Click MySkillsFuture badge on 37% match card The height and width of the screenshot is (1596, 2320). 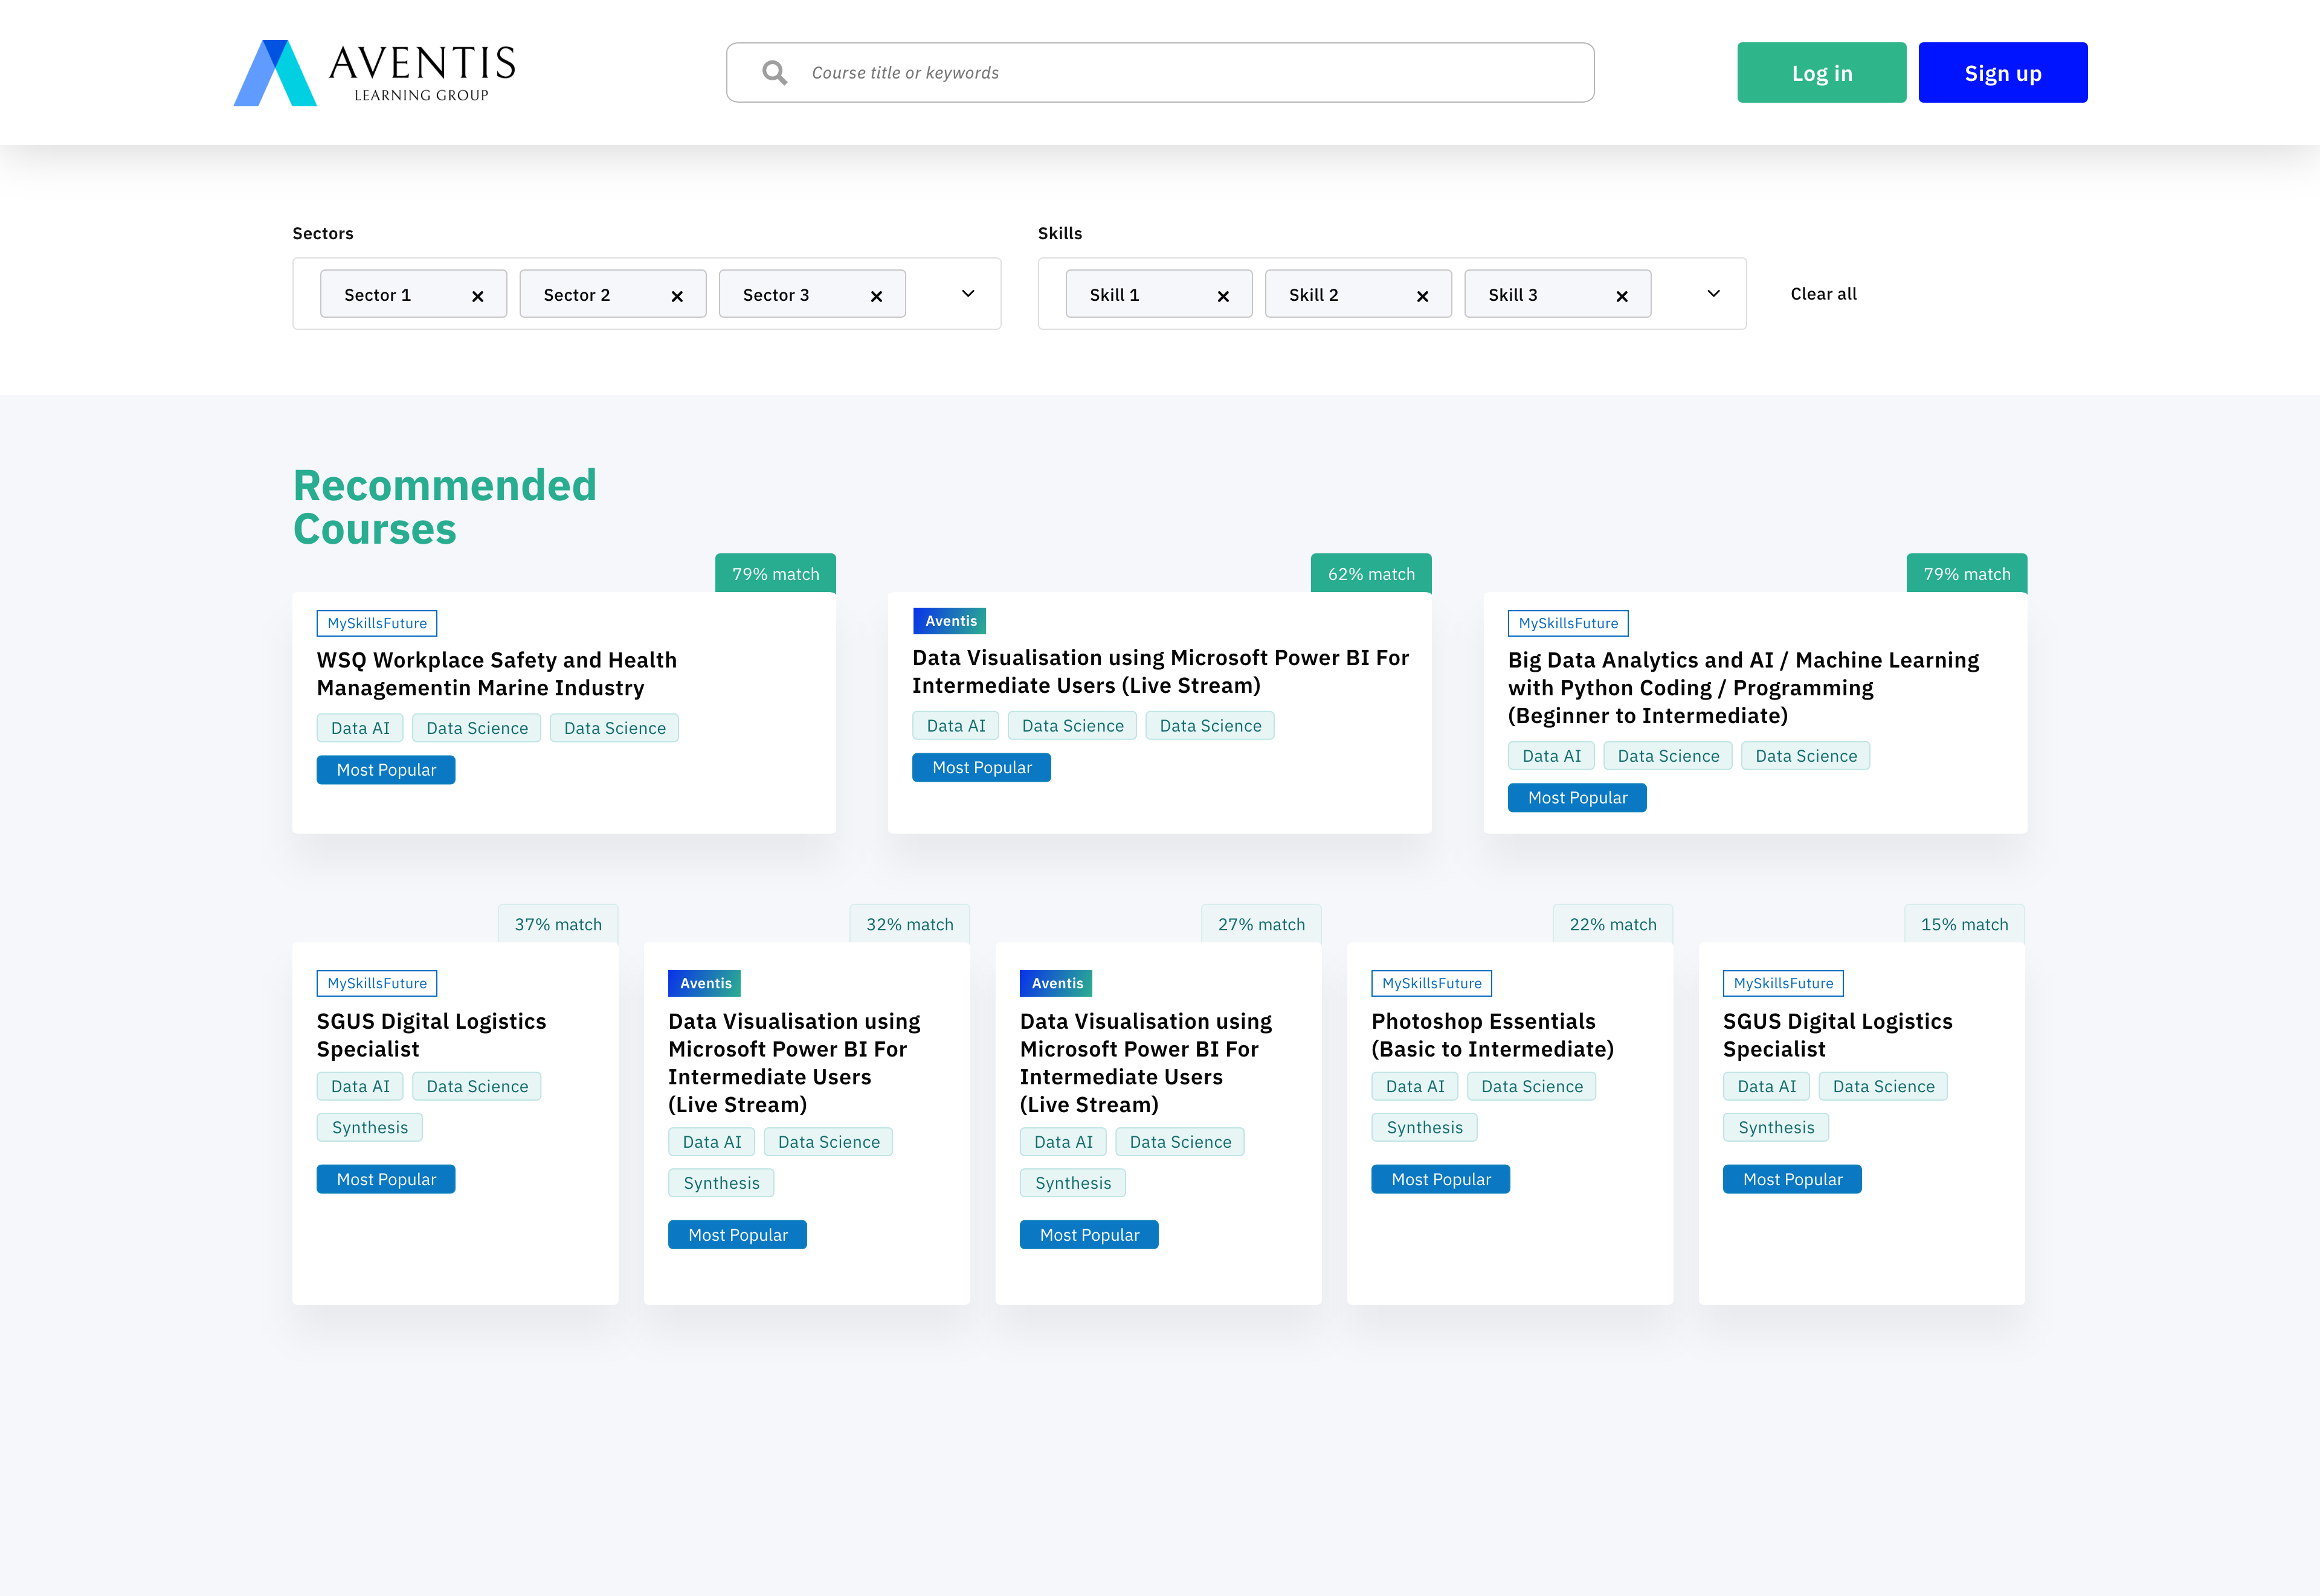pyautogui.click(x=377, y=983)
